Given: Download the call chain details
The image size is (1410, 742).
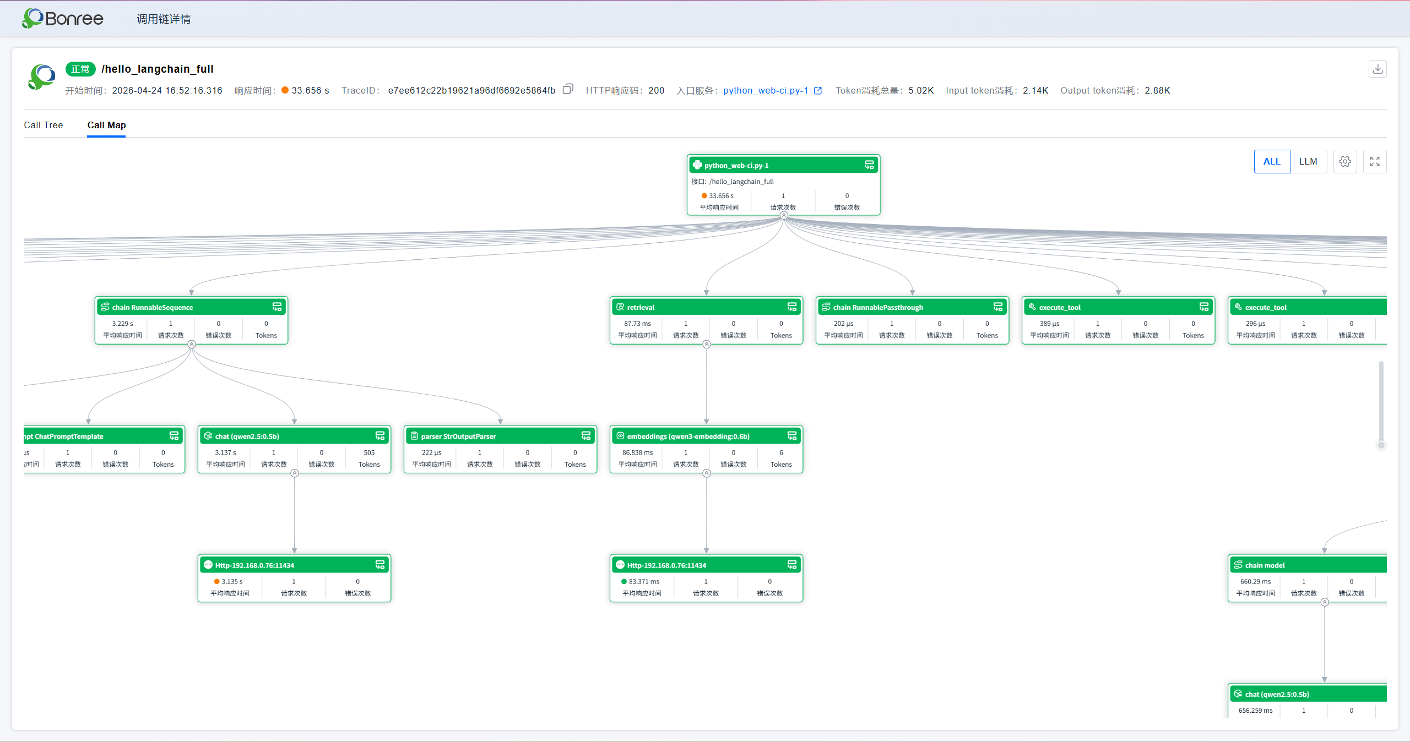Looking at the screenshot, I should [x=1378, y=69].
